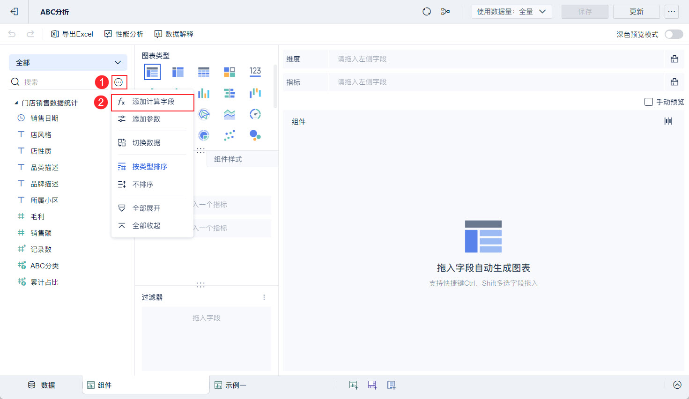
Task: Click the icon at the 维度 row end
Action: (x=674, y=59)
